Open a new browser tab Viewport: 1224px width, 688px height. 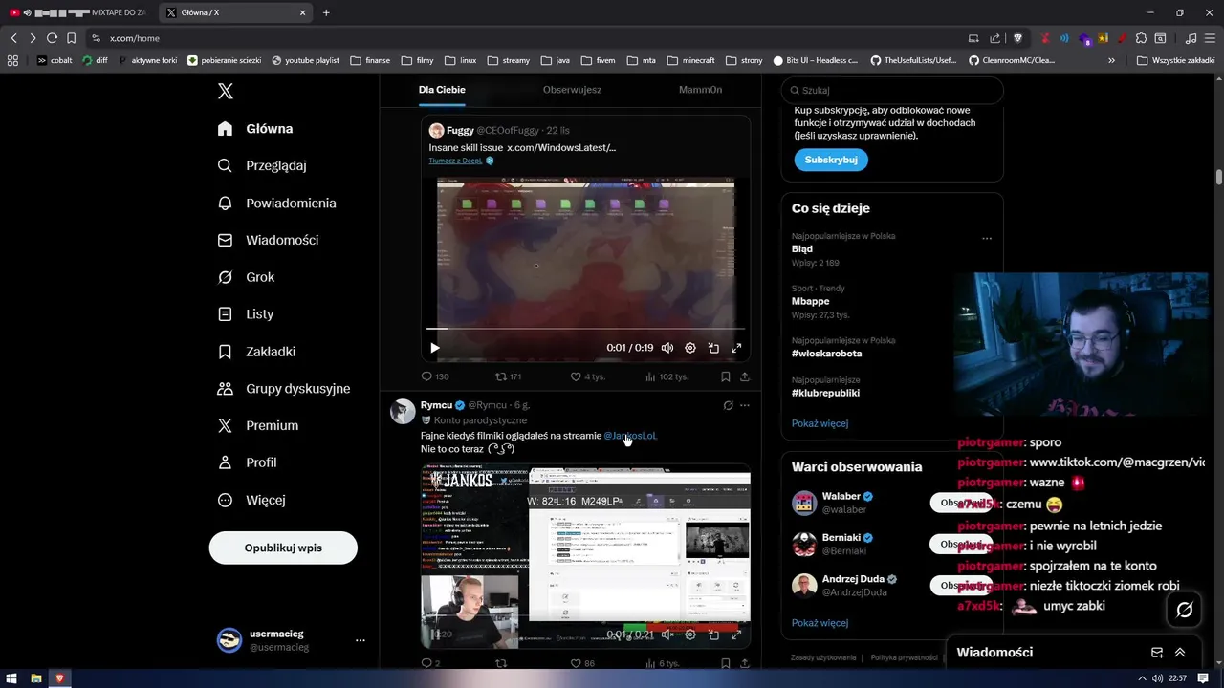(326, 12)
